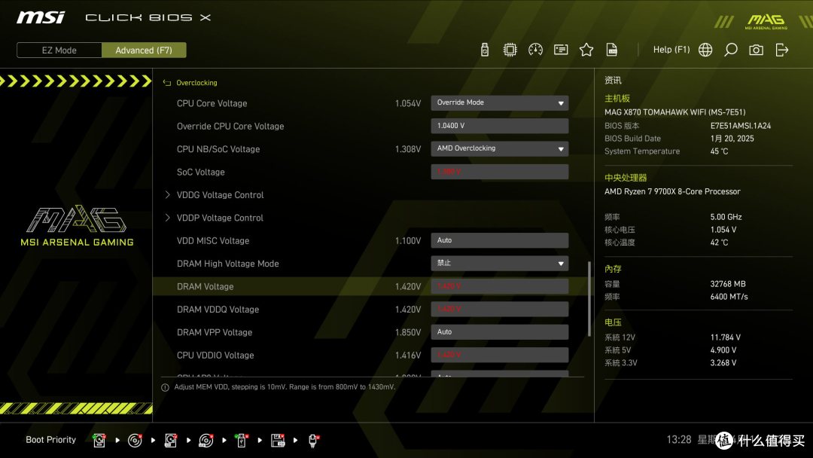
Task: Select the first hard disk boot device icon
Action: [x=99, y=441]
